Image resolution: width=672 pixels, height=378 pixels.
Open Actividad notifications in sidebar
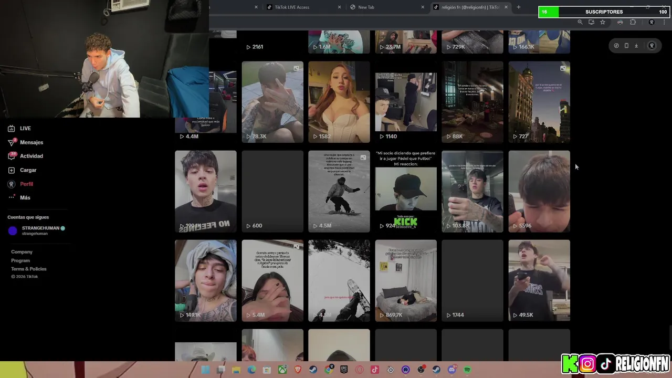click(25, 156)
